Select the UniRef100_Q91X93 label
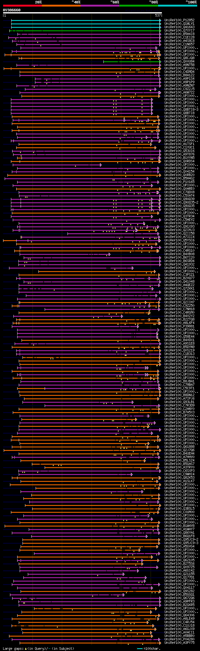 point(179,226)
